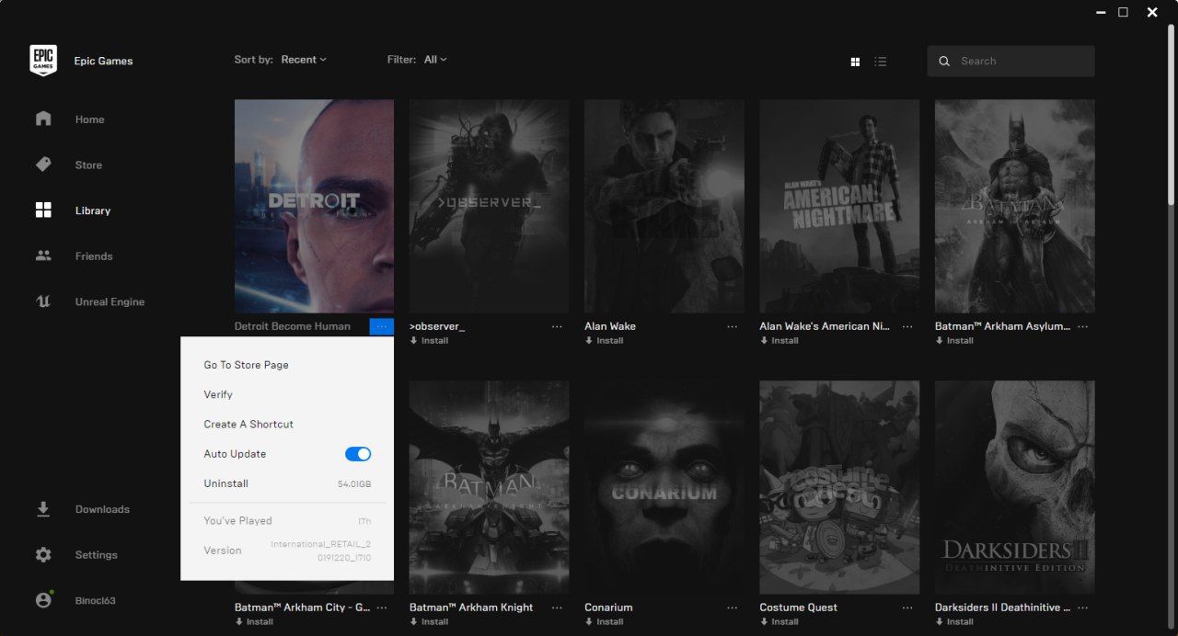The image size is (1178, 636).
Task: Install Costume Quest via Install link
Action: (x=780, y=622)
